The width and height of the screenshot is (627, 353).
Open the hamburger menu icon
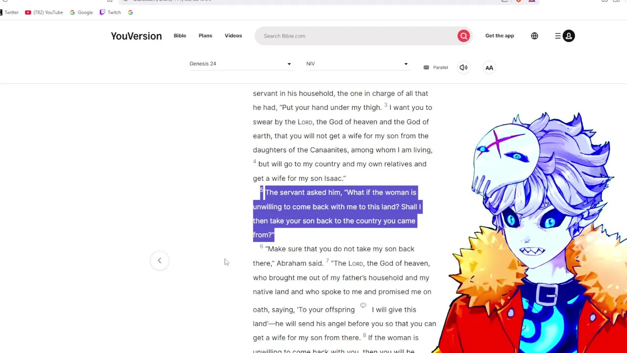click(558, 36)
